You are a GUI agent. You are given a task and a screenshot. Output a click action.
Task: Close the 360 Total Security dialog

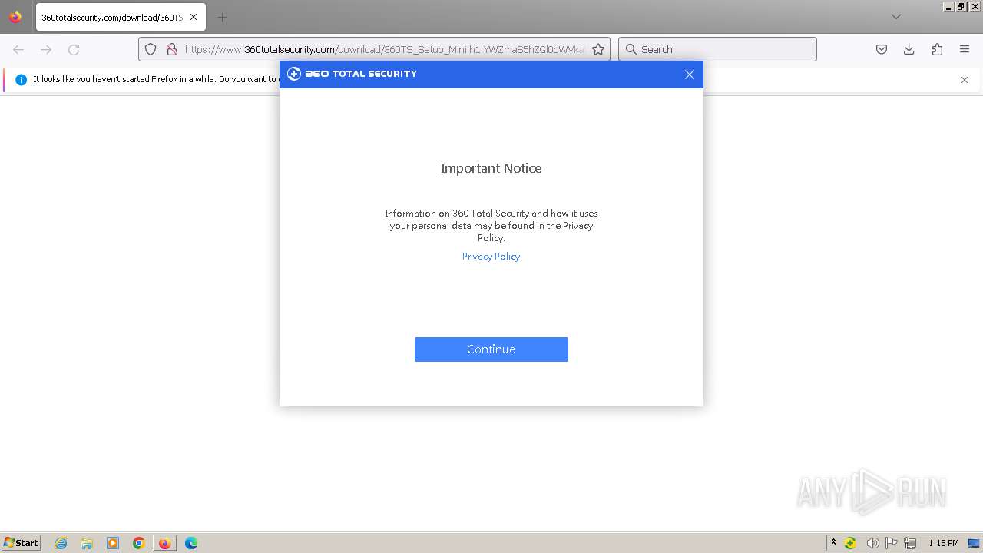pos(690,75)
